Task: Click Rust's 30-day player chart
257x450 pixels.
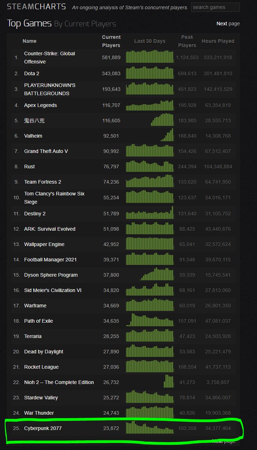Action: [150, 166]
